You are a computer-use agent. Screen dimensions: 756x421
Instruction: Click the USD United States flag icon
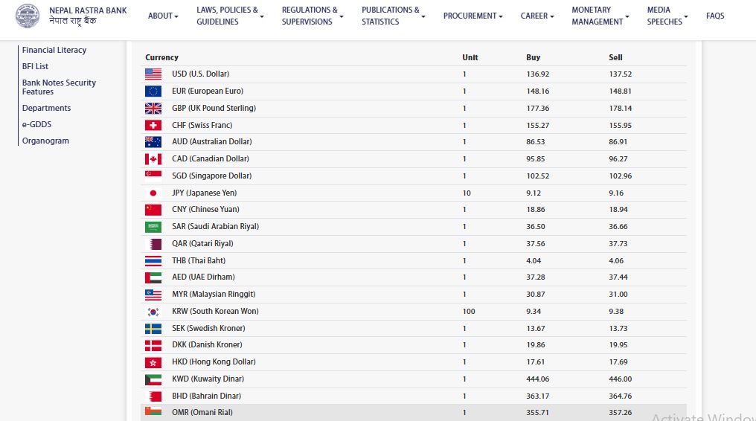[x=153, y=74]
